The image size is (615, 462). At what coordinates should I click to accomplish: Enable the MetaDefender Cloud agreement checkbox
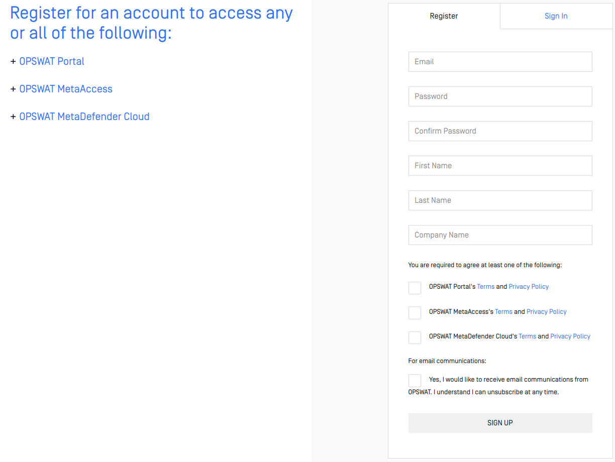click(415, 337)
